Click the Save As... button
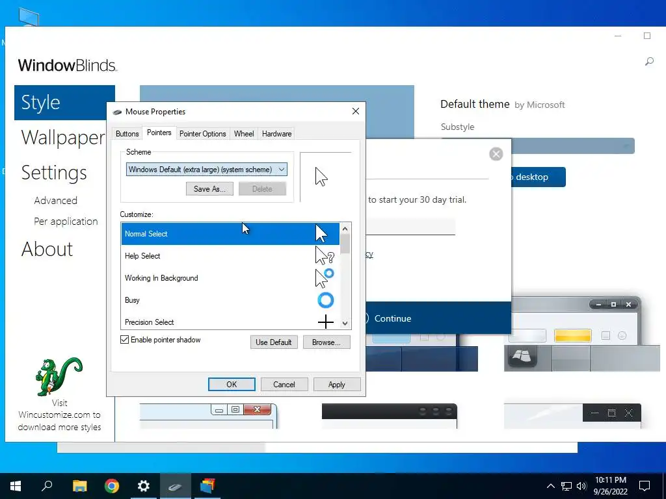The image size is (666, 499). pyautogui.click(x=209, y=189)
